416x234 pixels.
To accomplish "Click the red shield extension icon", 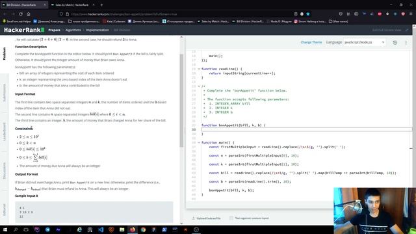I will click(403, 14).
